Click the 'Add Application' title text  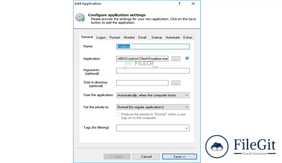pos(88,4)
